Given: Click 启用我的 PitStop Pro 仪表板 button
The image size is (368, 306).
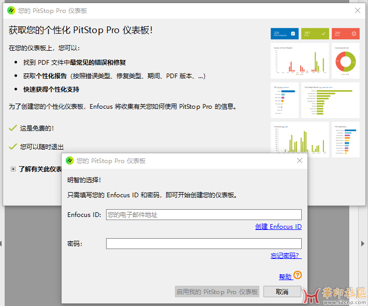Looking at the screenshot, I should [217, 292].
